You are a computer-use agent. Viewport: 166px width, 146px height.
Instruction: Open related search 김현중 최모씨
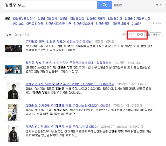coord(121,24)
